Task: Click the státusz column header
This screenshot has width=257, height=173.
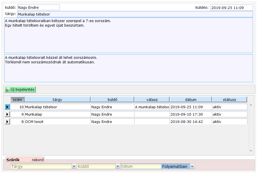Action: tap(229, 100)
